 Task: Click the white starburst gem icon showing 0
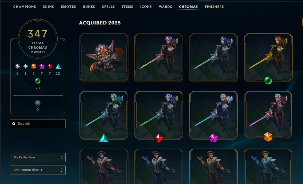pyautogui.click(x=18, y=67)
